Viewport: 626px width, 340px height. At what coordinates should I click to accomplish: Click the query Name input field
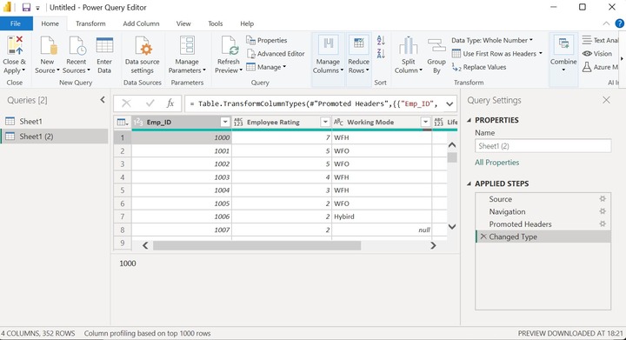click(543, 146)
